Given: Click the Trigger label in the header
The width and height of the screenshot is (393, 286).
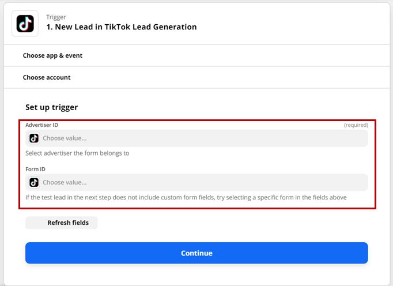Looking at the screenshot, I should coord(56,17).
